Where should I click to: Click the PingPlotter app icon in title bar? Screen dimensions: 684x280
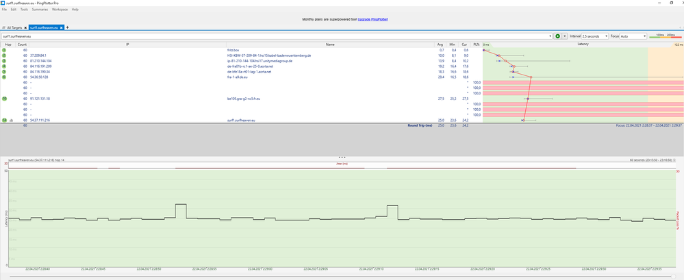pos(3,3)
